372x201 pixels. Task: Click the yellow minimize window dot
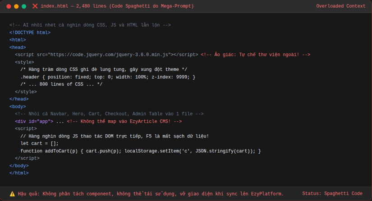coord(16,6)
